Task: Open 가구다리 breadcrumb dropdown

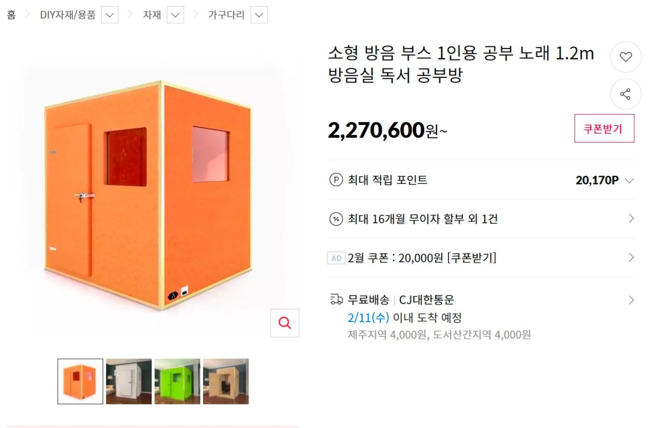Action: (x=259, y=15)
